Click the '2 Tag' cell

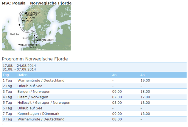point(7,86)
